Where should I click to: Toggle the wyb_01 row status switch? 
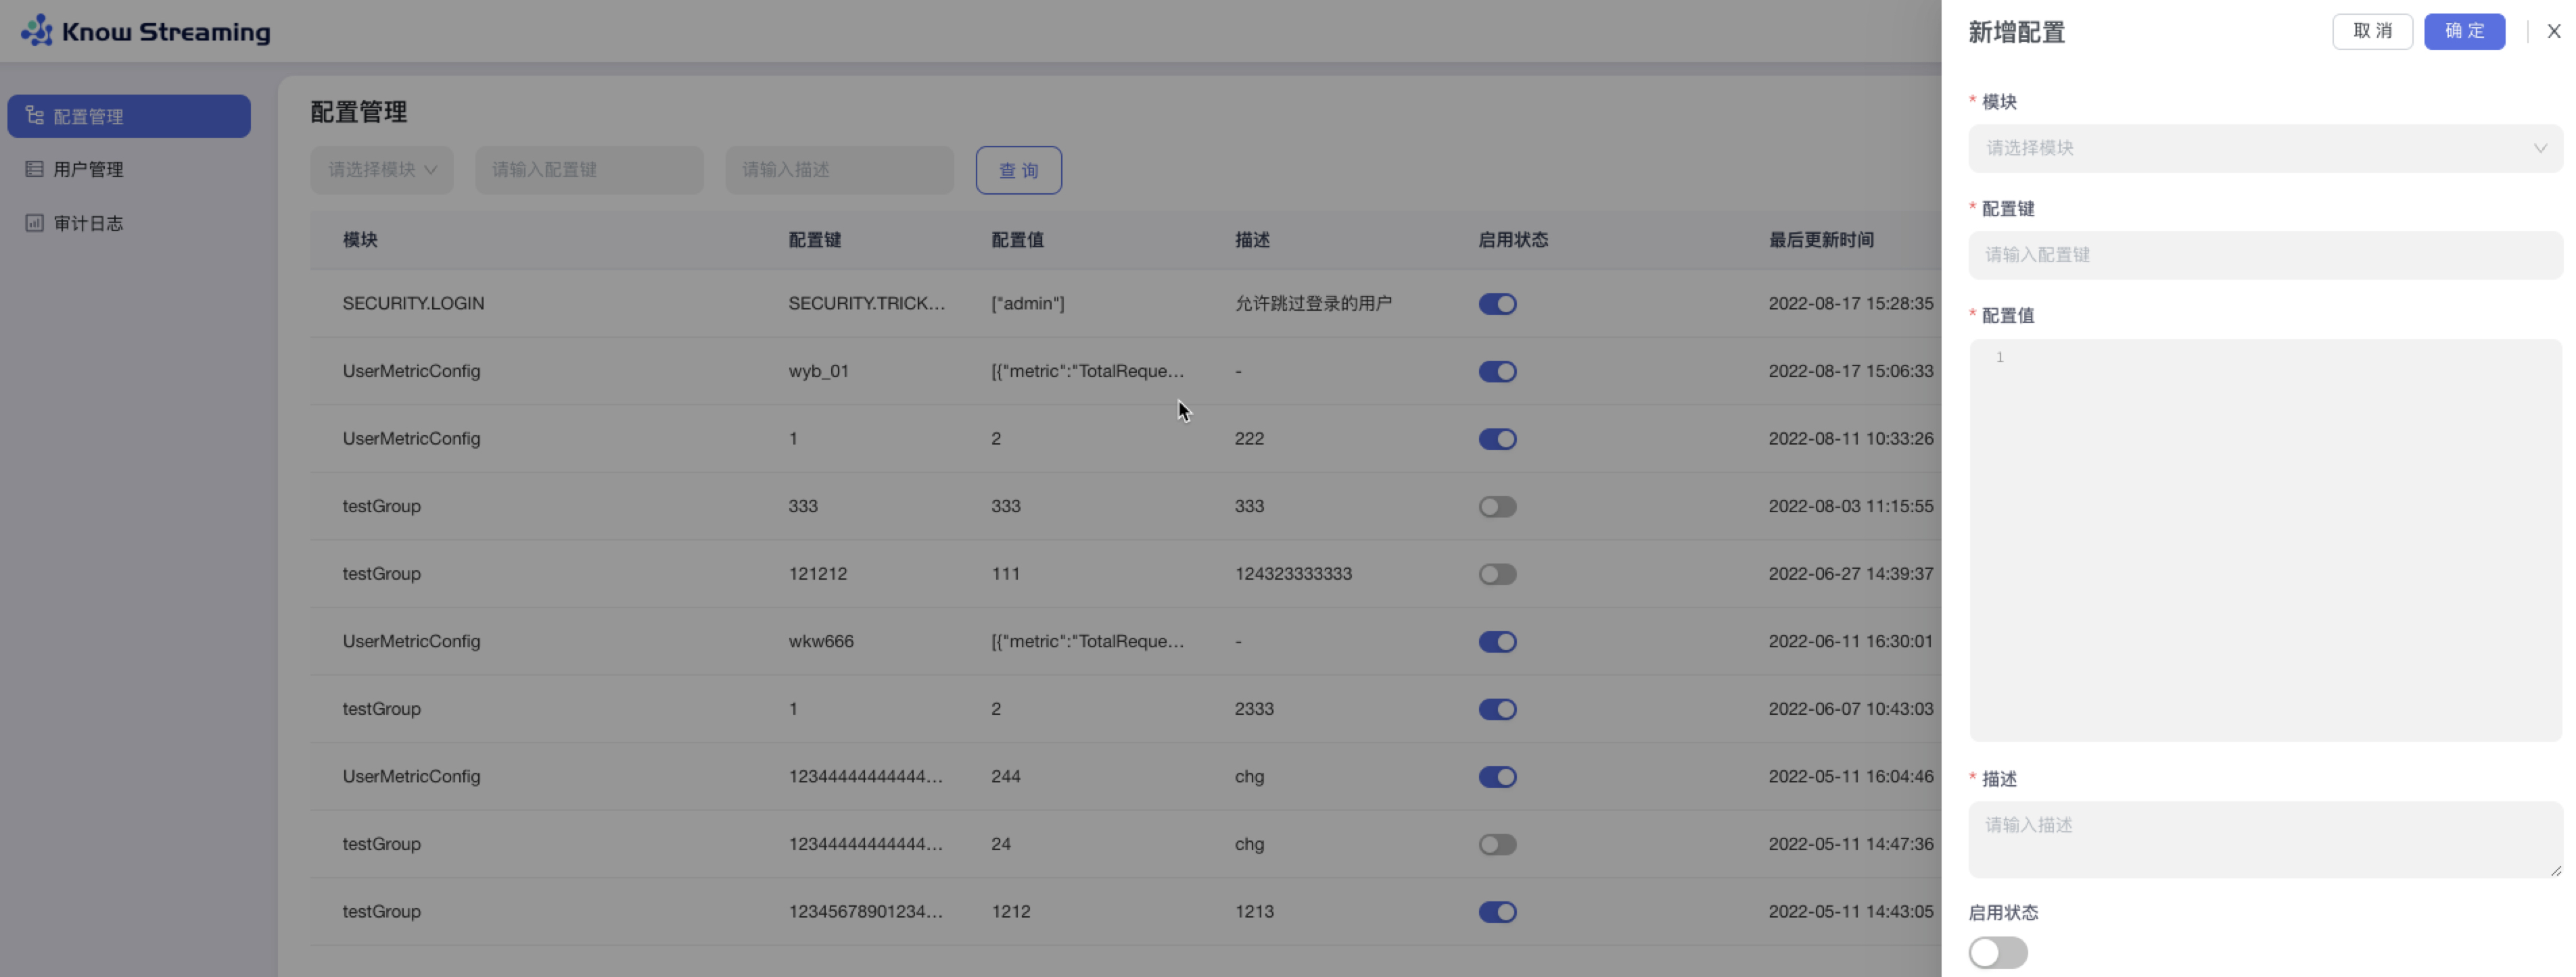click(1497, 372)
